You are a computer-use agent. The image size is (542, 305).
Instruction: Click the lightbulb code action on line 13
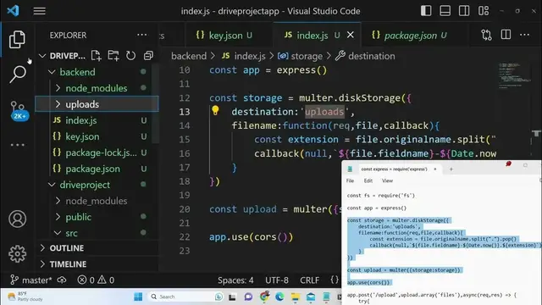pyautogui.click(x=215, y=111)
